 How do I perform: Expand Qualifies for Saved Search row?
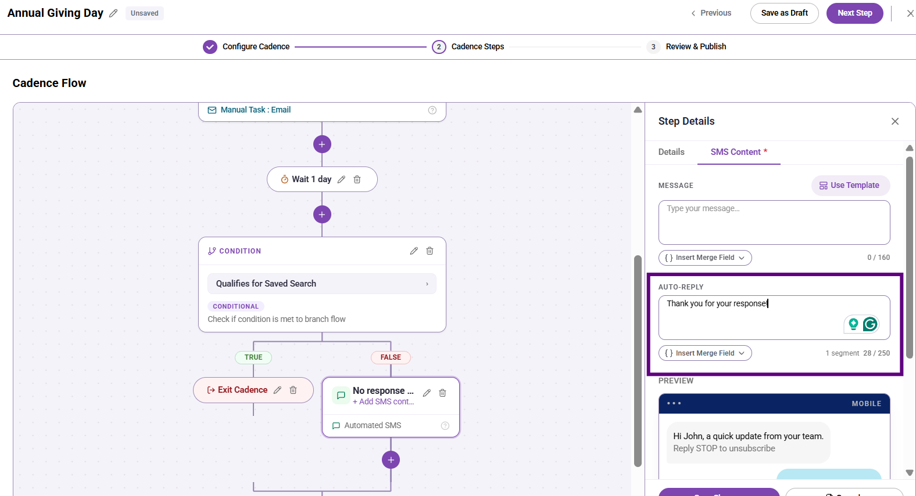coord(322,284)
